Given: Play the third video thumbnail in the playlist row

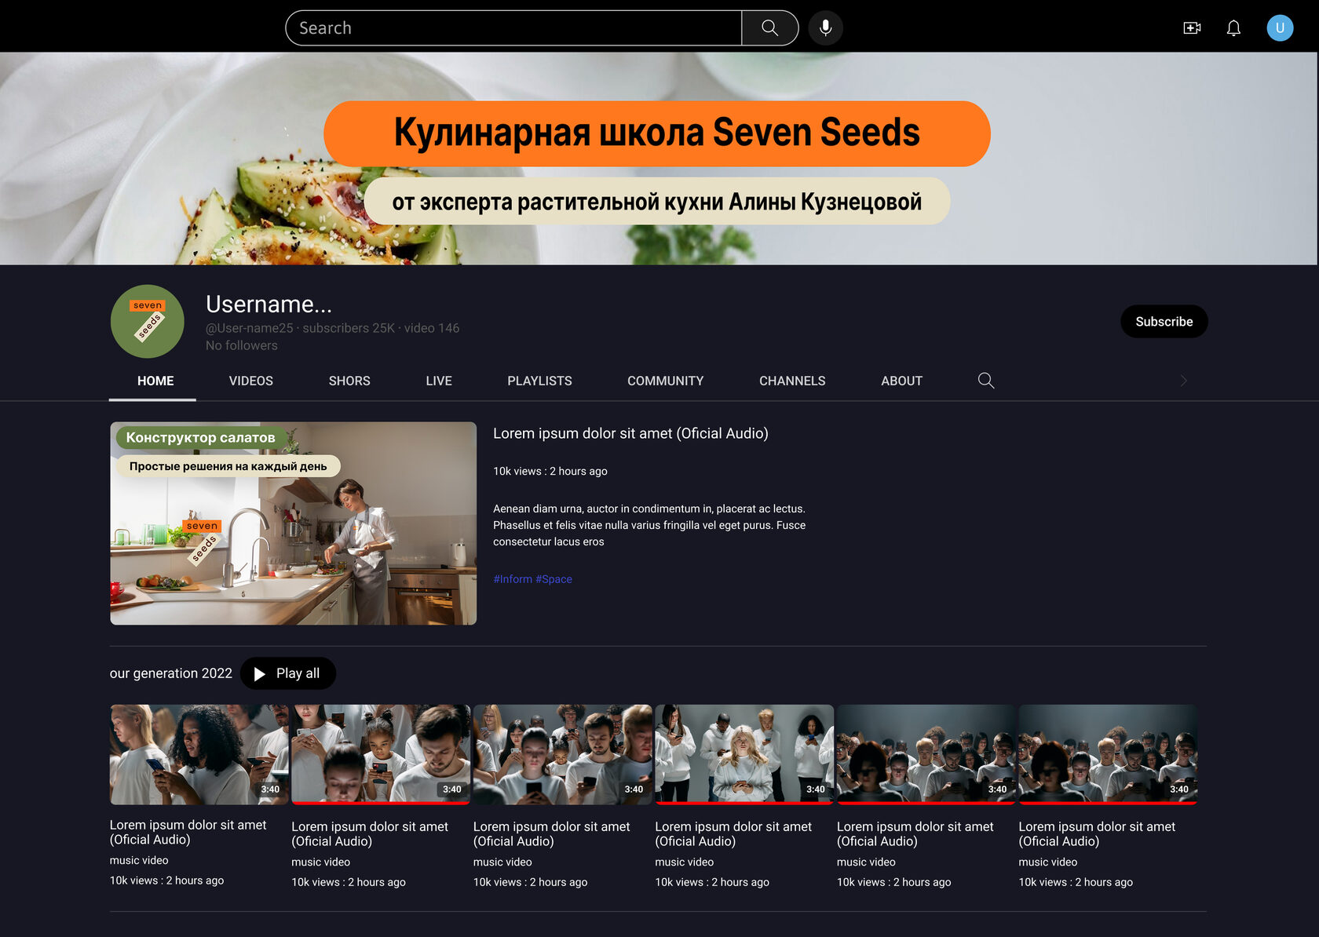Looking at the screenshot, I should [563, 754].
